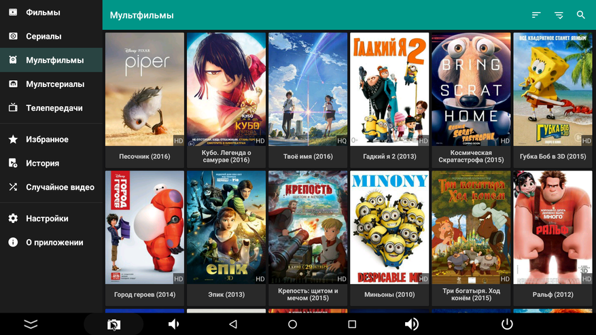Open the Сериалы sidebar icon
The width and height of the screenshot is (596, 335).
click(x=13, y=36)
